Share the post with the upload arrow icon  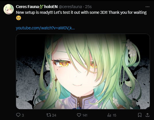click(x=147, y=115)
